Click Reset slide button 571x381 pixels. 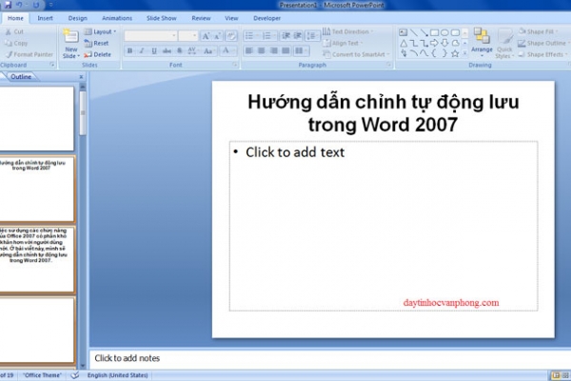click(96, 43)
